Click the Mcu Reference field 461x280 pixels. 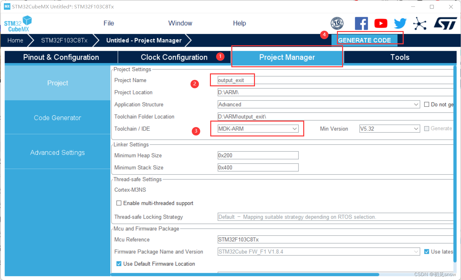click(x=335, y=240)
